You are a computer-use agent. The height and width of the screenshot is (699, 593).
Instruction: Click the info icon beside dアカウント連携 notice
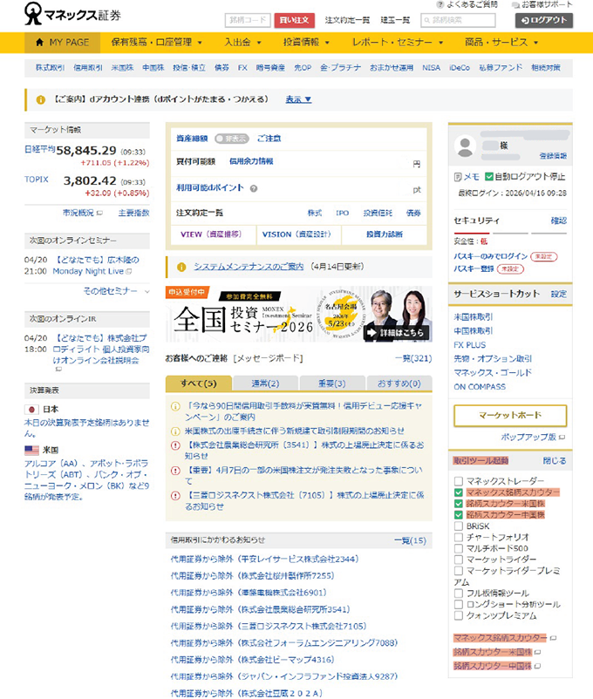point(41,100)
